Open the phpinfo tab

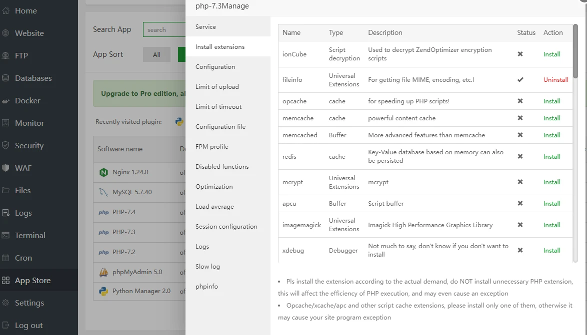(206, 287)
